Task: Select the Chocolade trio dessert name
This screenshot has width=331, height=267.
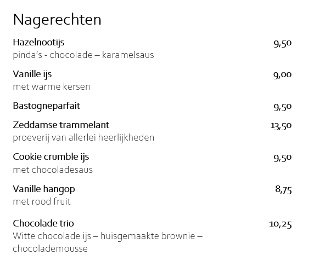Action: (43, 223)
